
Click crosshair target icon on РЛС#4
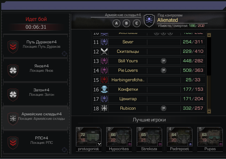click(64, 150)
